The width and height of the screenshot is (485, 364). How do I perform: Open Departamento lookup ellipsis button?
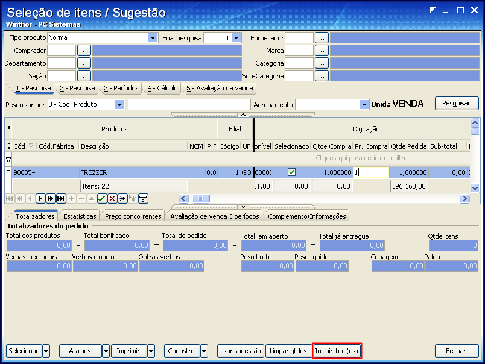tap(84, 63)
